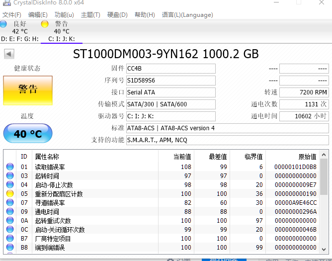Open the 编辑(E) menu
This screenshot has height=261, width=332.
[x=38, y=15]
